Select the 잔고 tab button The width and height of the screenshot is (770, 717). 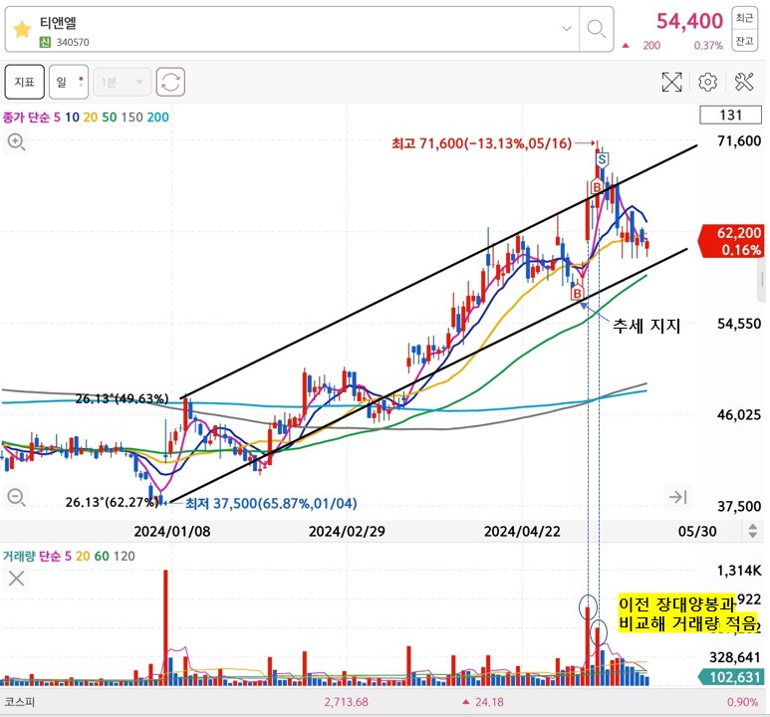click(744, 40)
